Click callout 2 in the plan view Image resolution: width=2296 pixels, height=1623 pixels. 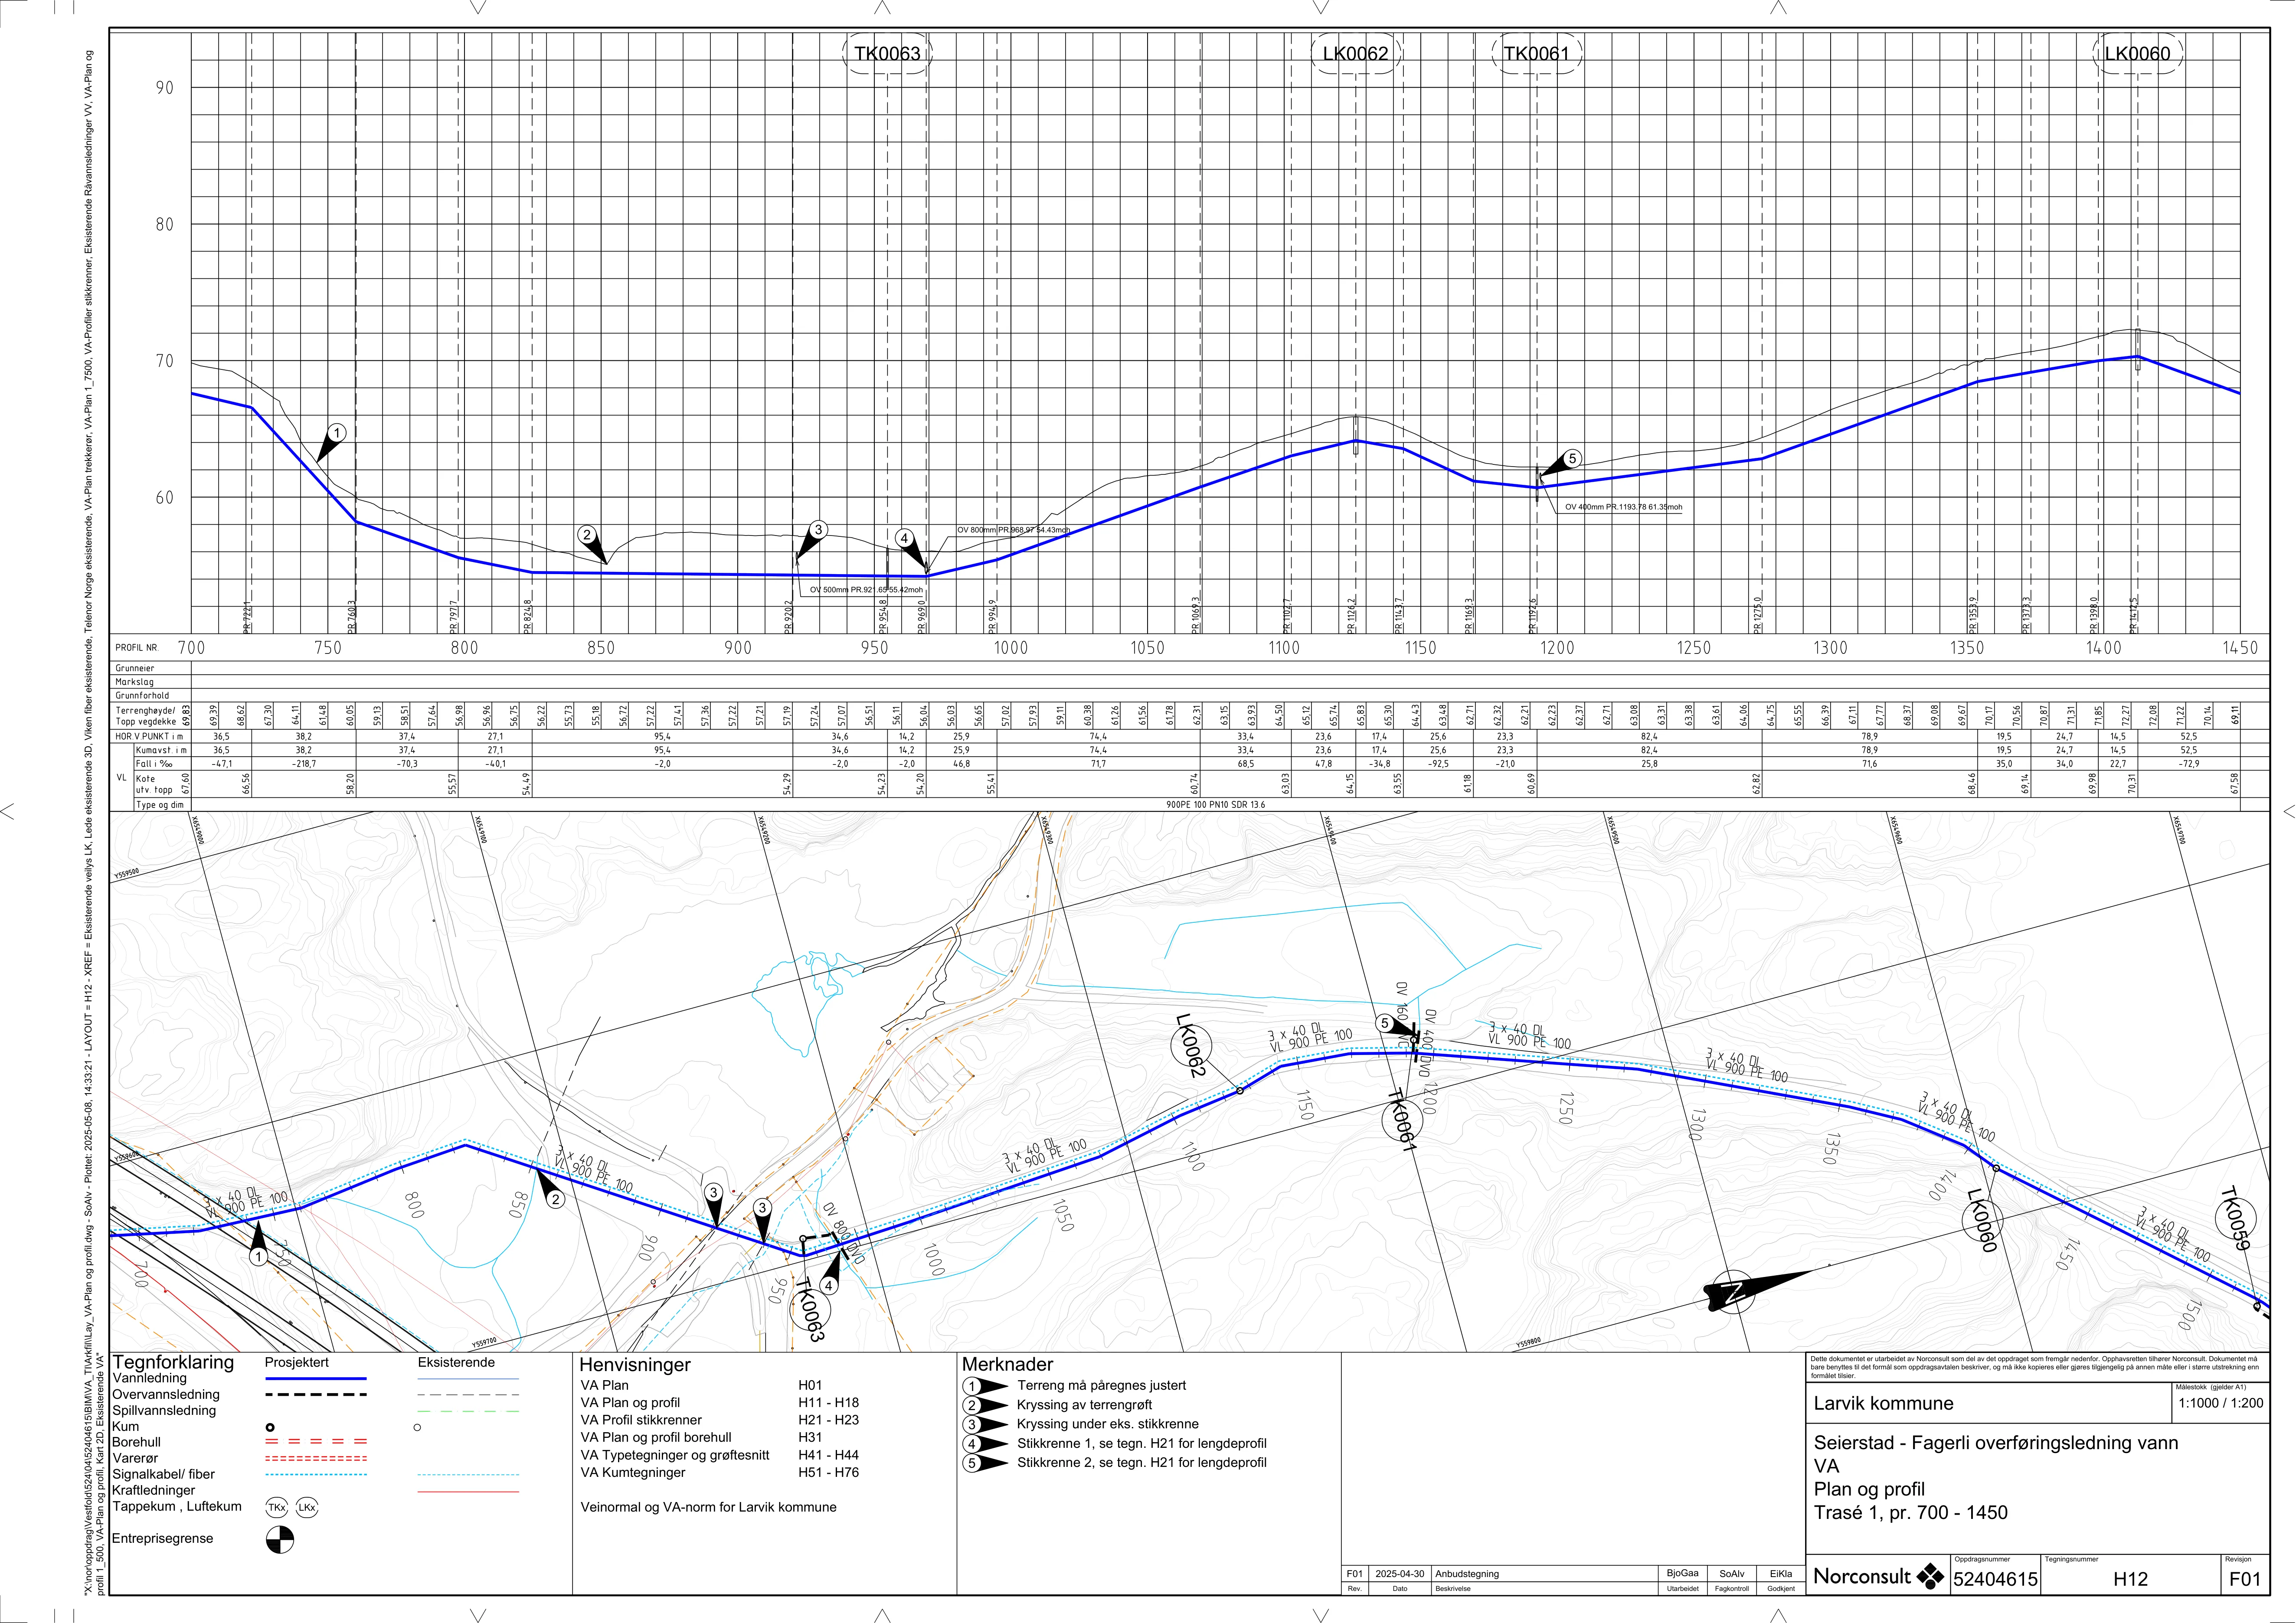tap(556, 1199)
